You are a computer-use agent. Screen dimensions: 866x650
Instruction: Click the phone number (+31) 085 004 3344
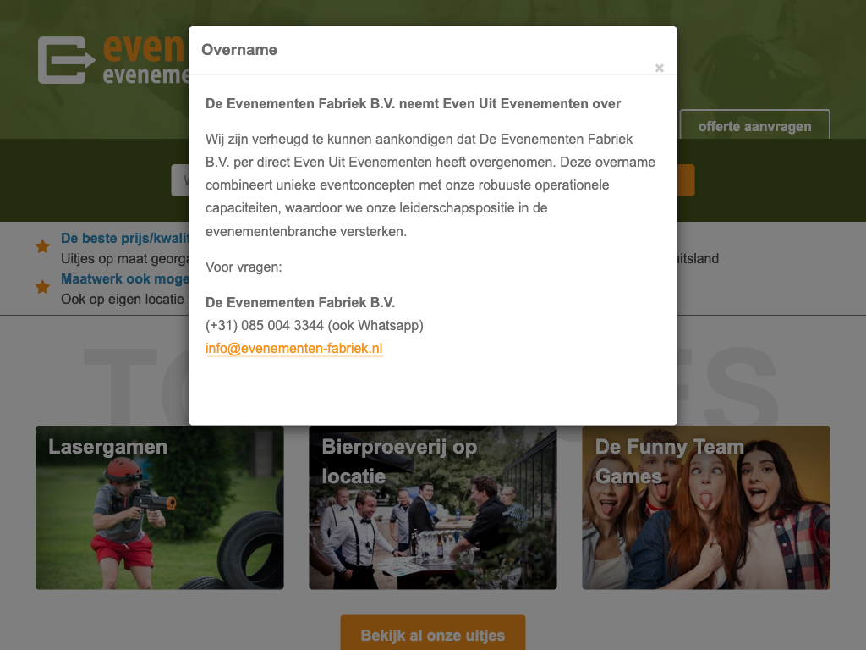click(x=314, y=325)
